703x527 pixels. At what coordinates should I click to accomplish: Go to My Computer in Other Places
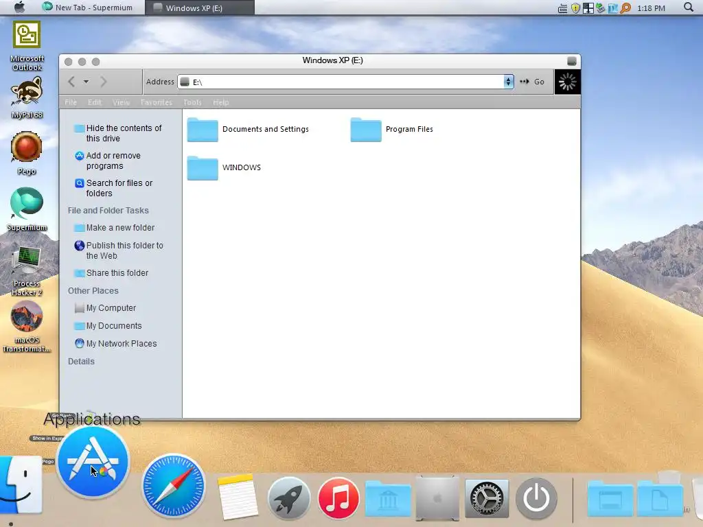105,308
